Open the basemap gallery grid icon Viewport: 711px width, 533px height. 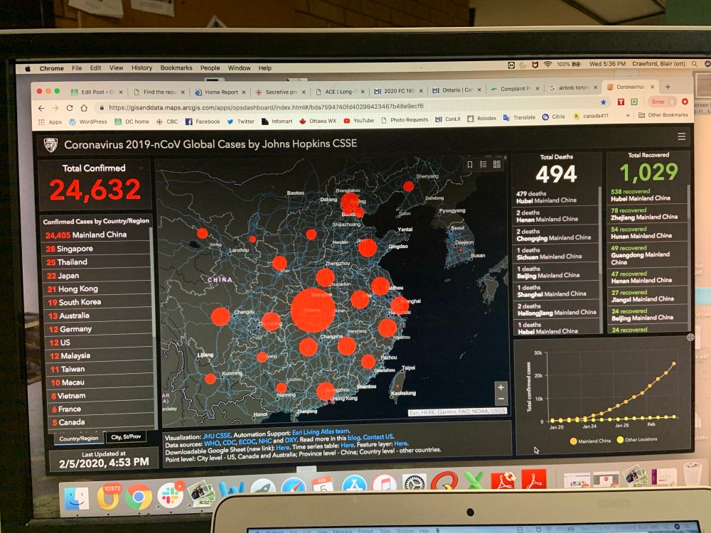[497, 164]
